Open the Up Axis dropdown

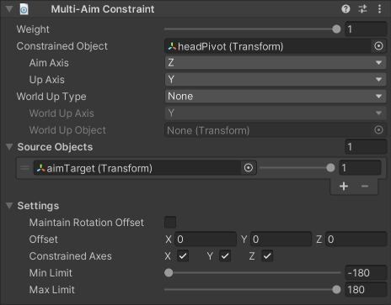(x=276, y=80)
